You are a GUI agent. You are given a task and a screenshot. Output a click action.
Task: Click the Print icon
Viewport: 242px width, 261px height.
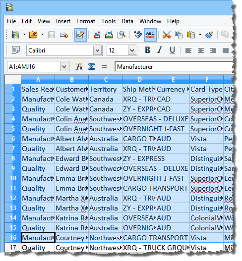109,35
